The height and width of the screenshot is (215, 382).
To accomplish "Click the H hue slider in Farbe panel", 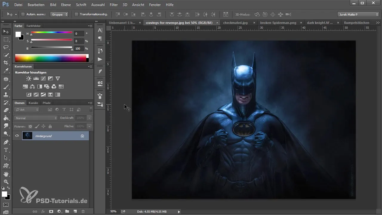I will [x=51, y=32].
